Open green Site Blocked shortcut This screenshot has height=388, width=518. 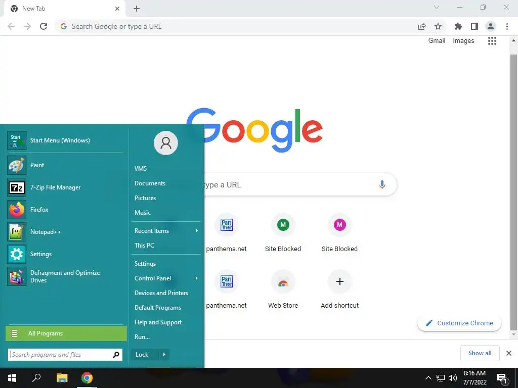283,233
